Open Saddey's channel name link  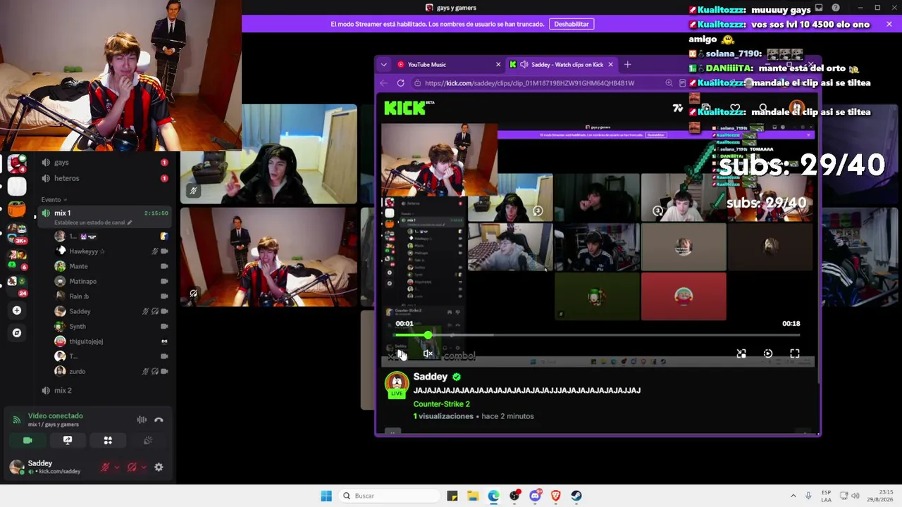430,377
